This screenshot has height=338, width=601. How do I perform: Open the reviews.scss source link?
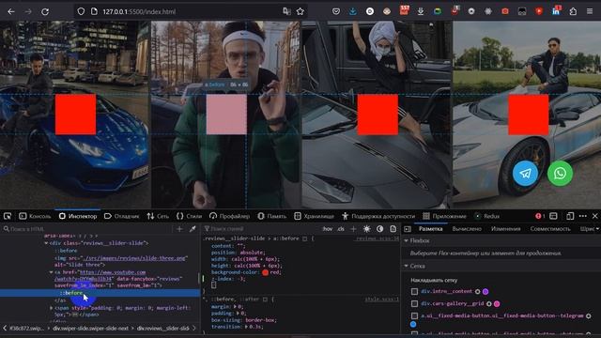[x=378, y=238]
